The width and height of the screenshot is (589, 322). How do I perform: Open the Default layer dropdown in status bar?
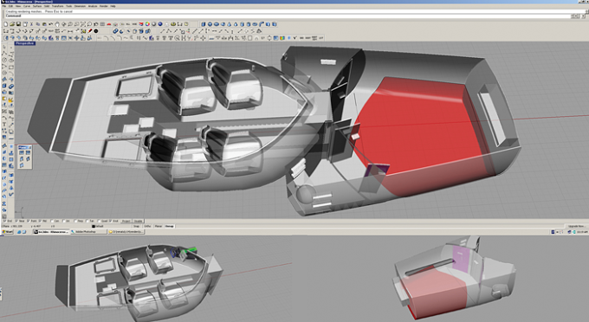[x=98, y=226]
